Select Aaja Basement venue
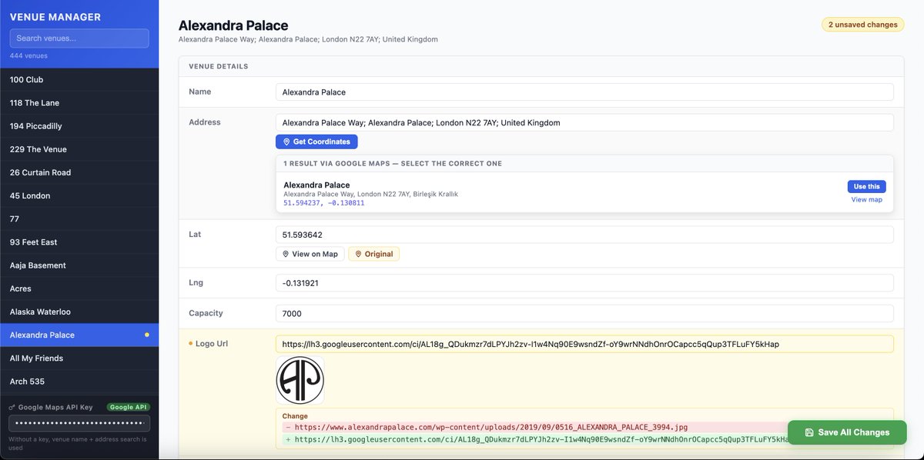Image resolution: width=924 pixels, height=460 pixels. [79, 265]
